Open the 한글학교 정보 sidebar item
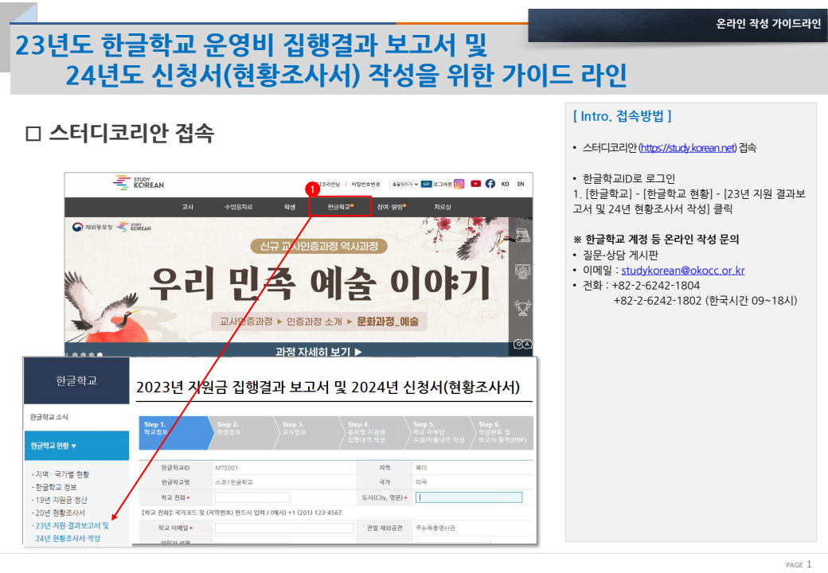Screen dimensions: 828x573 click(54, 487)
